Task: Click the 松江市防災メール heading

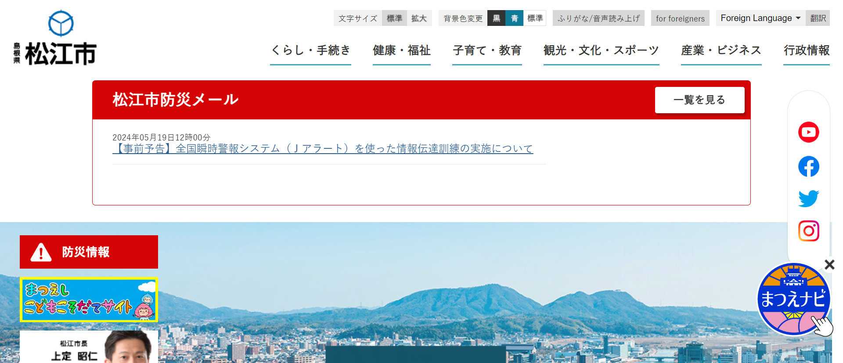Action: (x=176, y=100)
